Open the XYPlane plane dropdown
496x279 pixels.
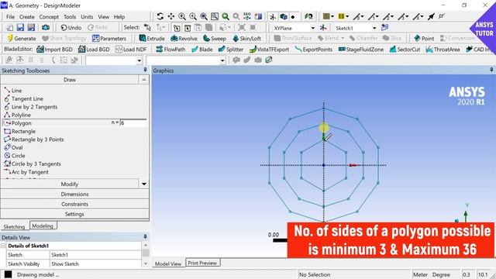tap(312, 28)
